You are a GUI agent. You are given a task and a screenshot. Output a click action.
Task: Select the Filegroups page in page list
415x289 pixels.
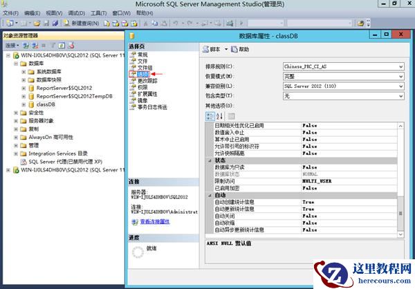[145, 68]
